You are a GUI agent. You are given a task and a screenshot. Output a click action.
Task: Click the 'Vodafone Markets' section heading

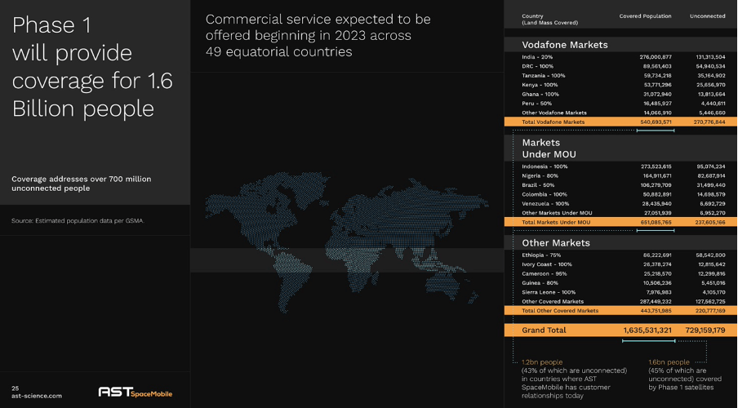tap(565, 45)
